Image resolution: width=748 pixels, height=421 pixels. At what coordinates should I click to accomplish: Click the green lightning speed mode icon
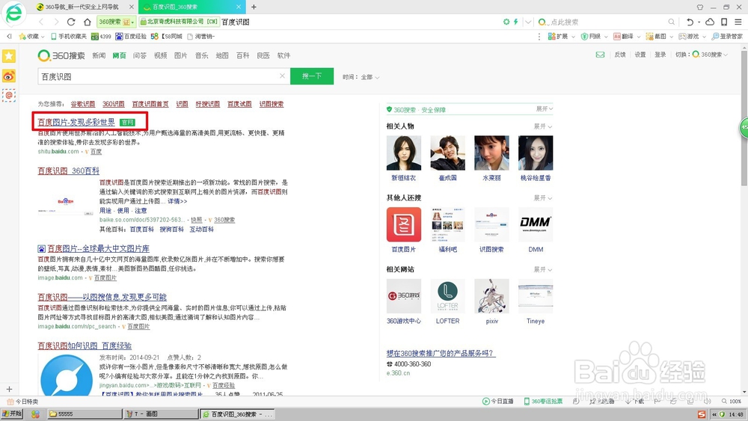[515, 22]
